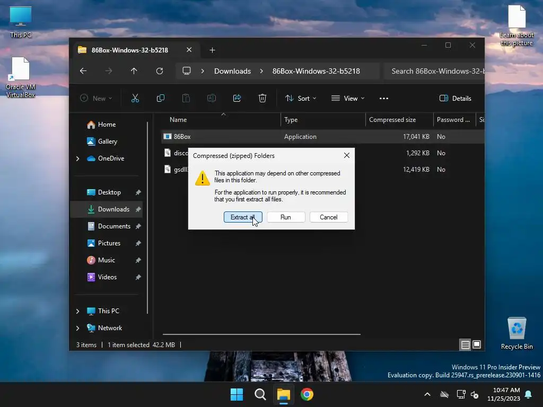Open the notifications bell icon
543x407 pixels.
(x=529, y=394)
